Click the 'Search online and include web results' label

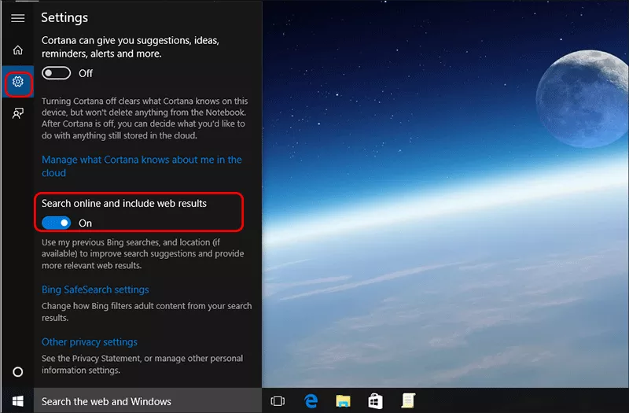[x=124, y=204]
